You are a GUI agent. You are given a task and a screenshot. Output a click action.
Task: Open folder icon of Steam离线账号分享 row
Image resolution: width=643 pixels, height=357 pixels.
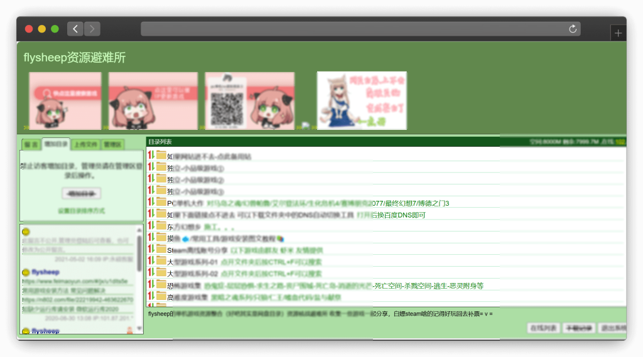(161, 249)
